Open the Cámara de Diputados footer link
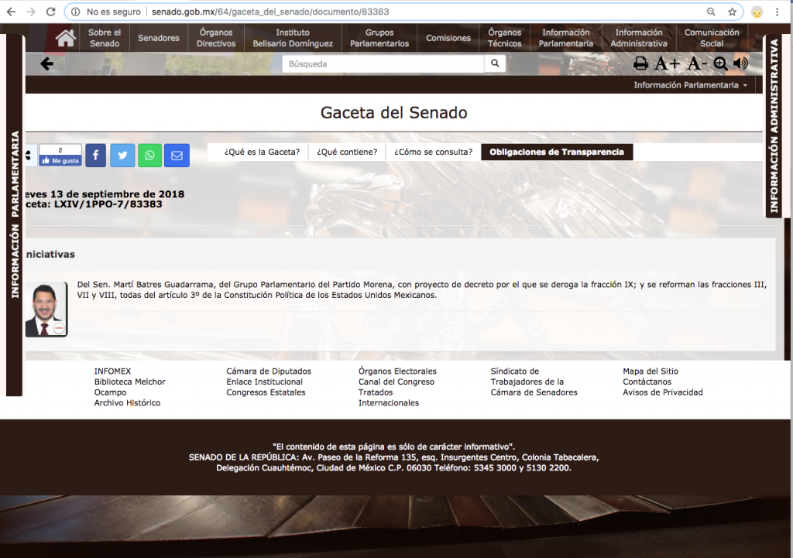Image resolution: width=793 pixels, height=558 pixels. point(263,371)
